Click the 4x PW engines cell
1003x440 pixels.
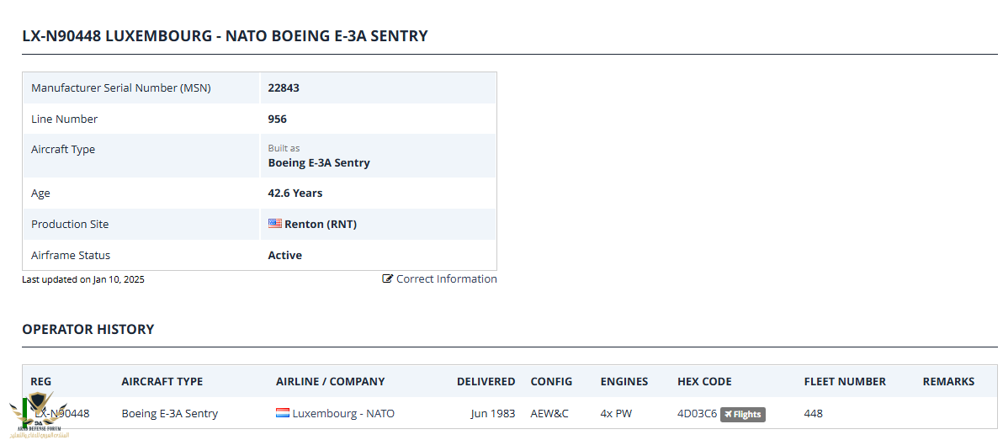(616, 414)
